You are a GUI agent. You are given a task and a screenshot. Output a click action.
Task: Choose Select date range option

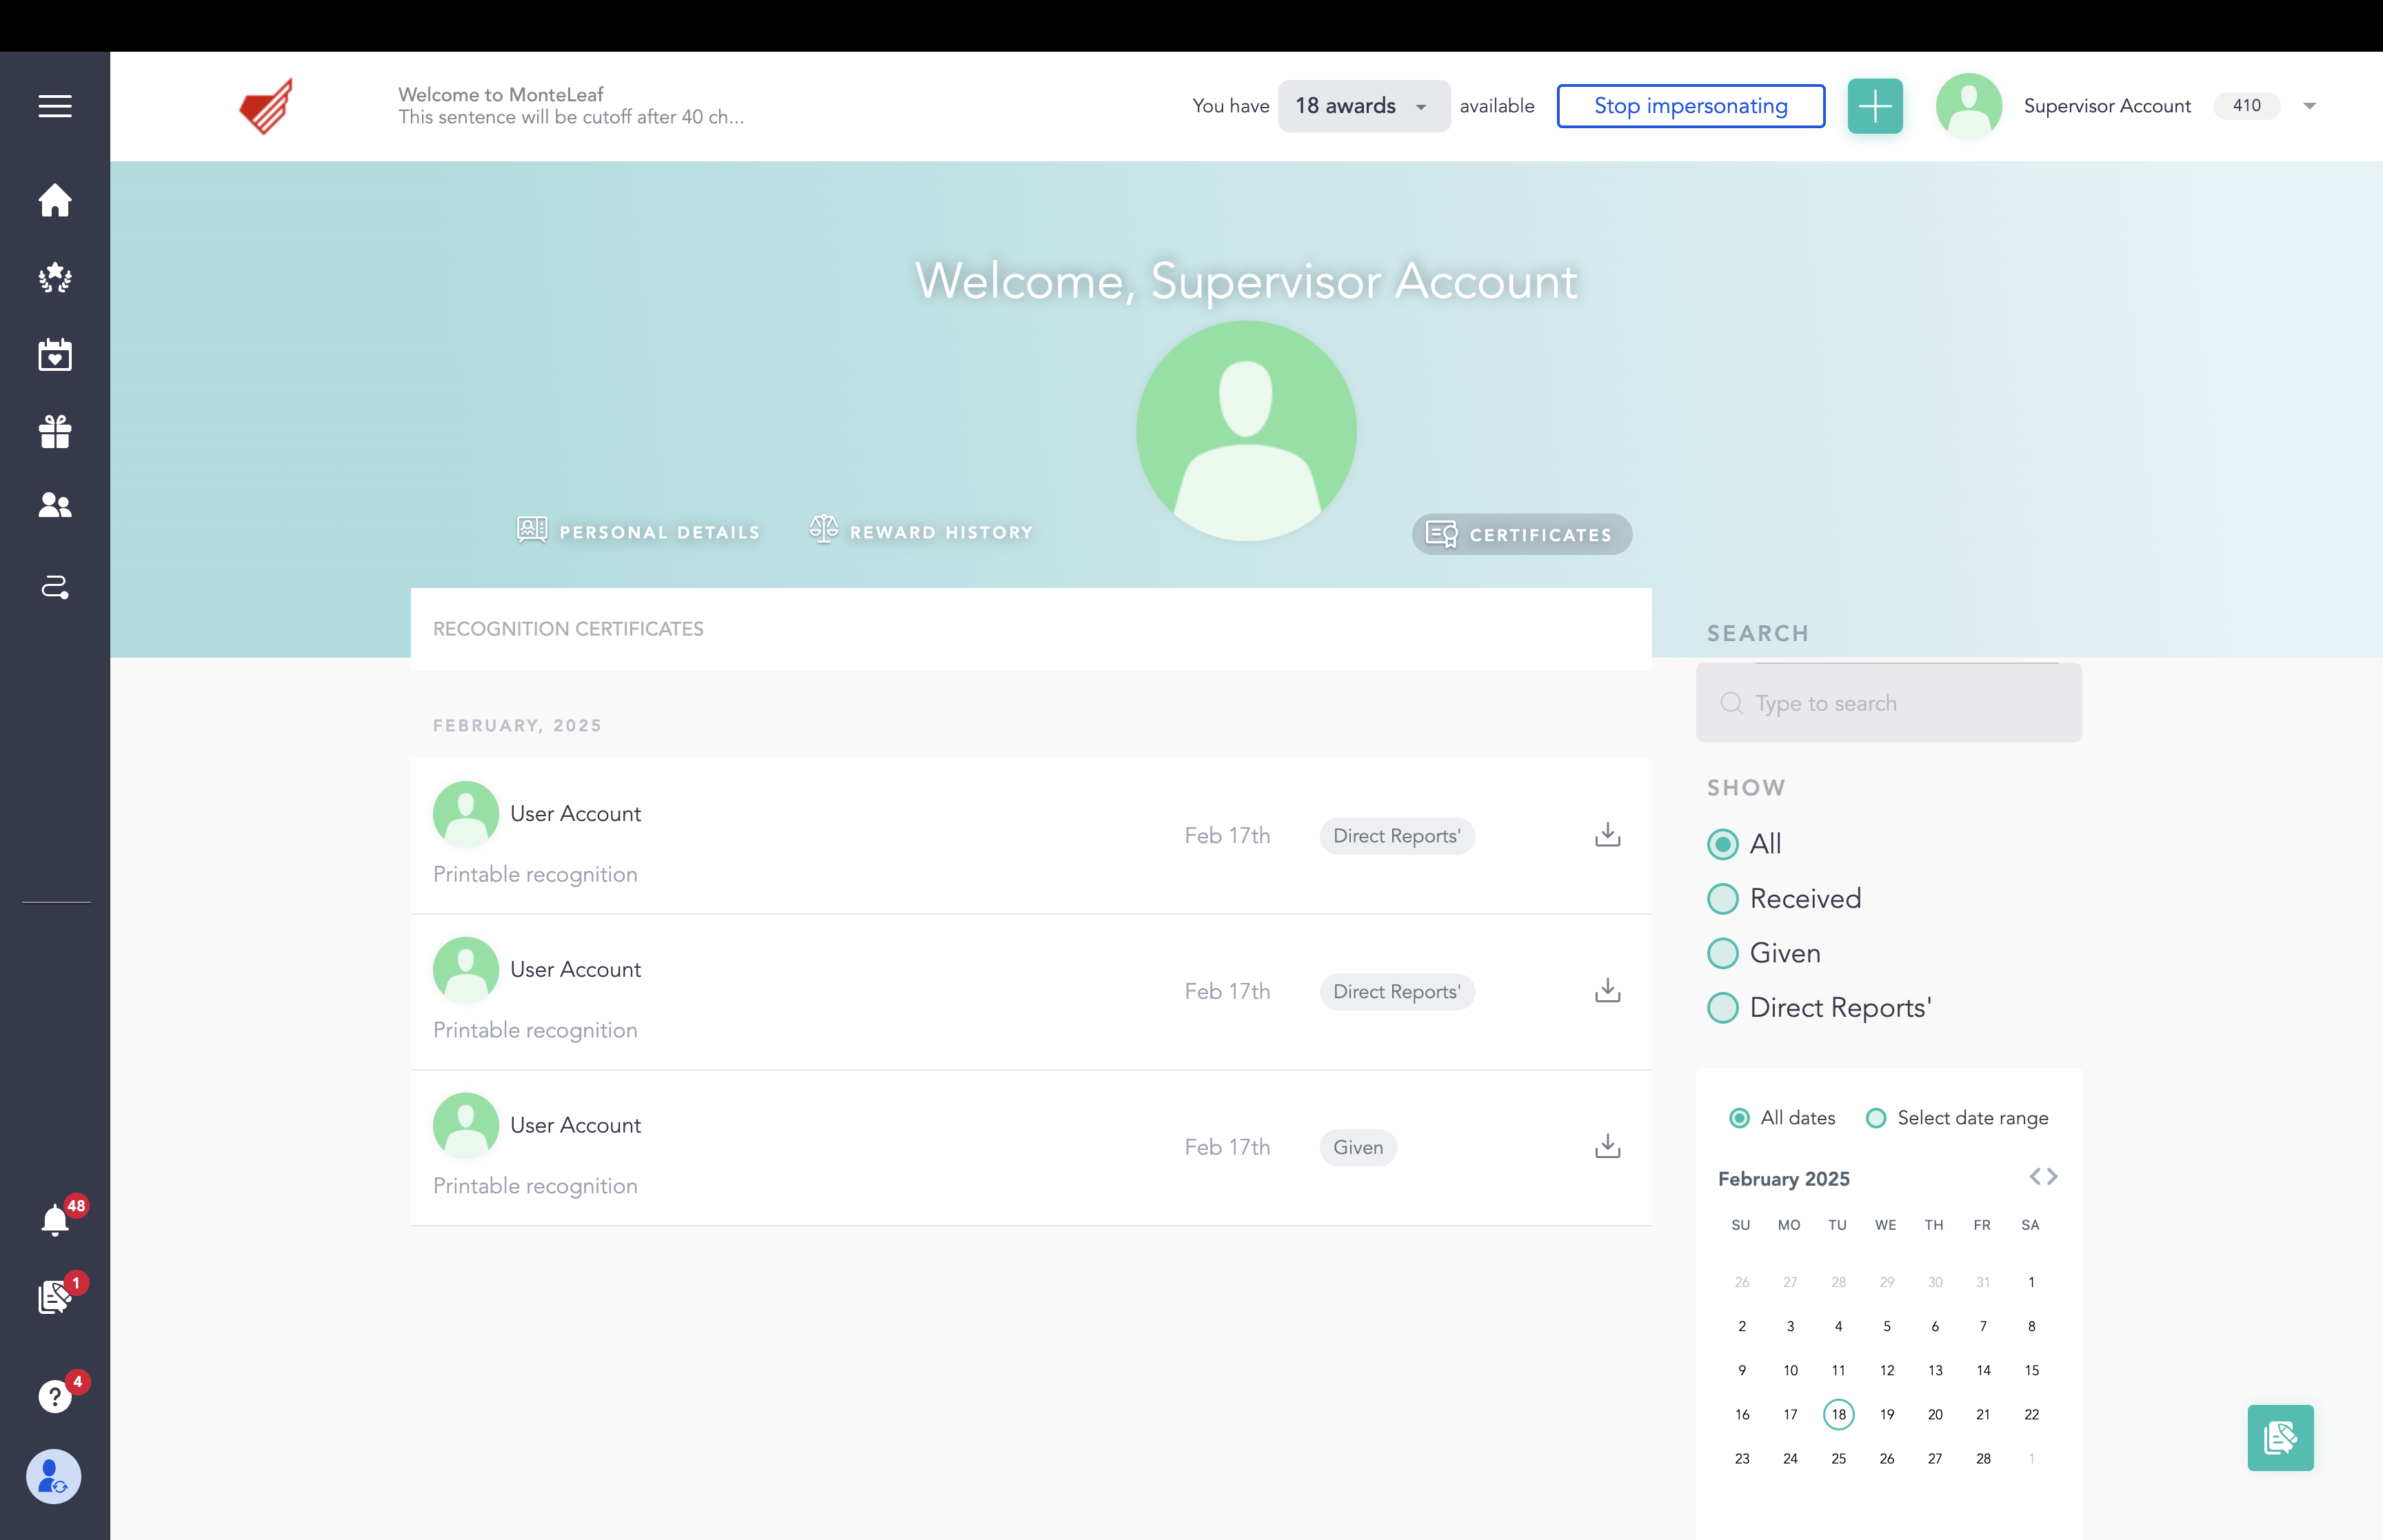[1876, 1118]
